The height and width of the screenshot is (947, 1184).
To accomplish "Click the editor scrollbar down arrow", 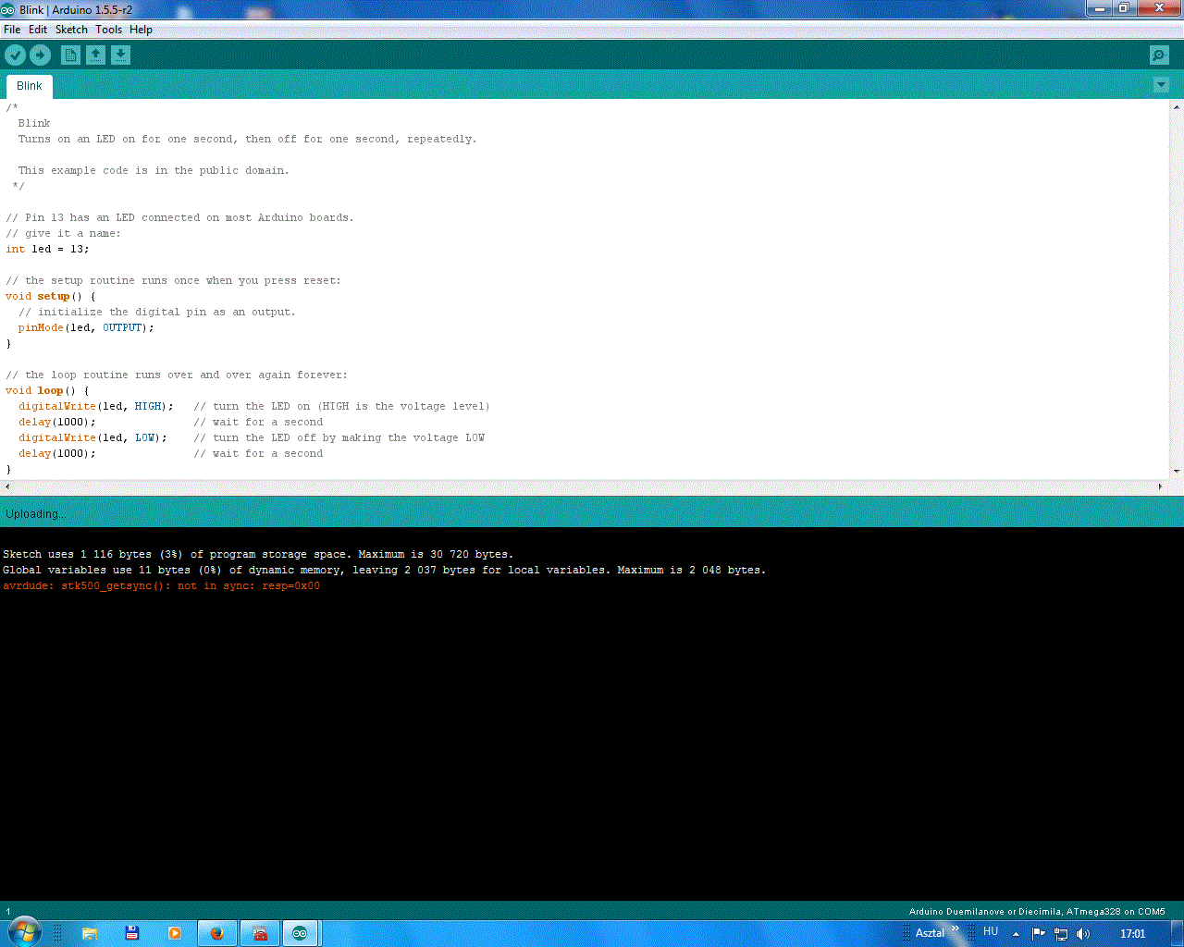I will coord(1177,472).
